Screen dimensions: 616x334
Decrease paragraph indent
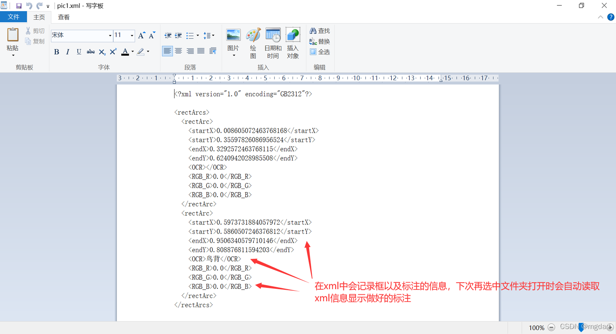click(168, 35)
